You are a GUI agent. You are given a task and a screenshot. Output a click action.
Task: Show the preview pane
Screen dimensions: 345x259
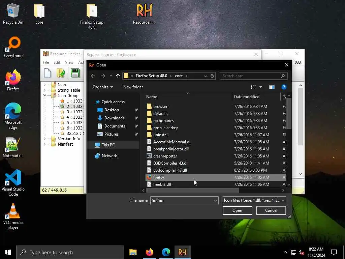point(272,87)
